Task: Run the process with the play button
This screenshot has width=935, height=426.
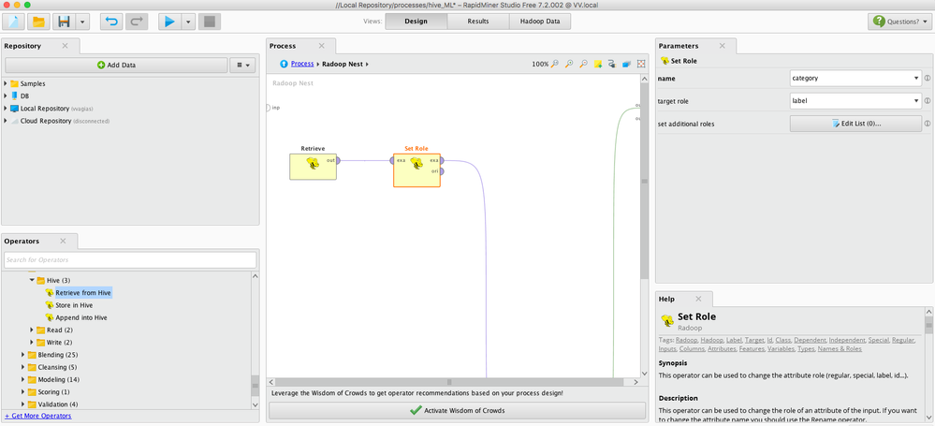Action: [169, 22]
